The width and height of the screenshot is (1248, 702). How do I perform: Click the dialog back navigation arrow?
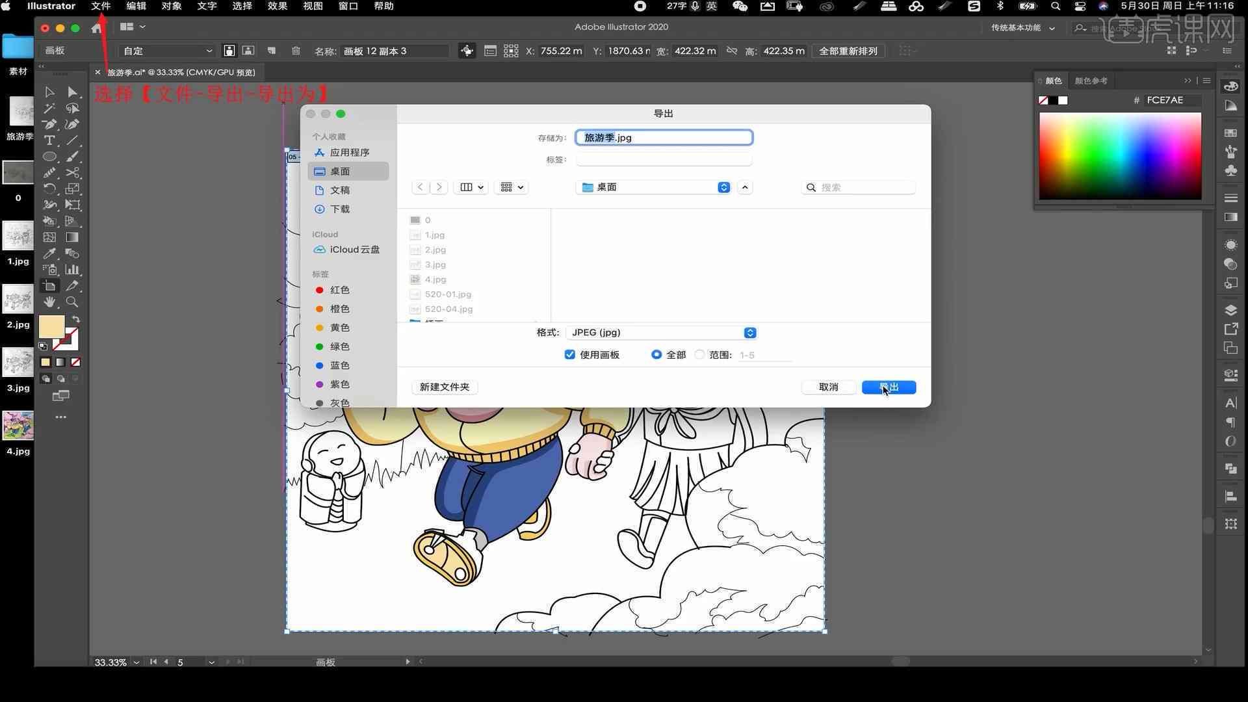(x=421, y=187)
